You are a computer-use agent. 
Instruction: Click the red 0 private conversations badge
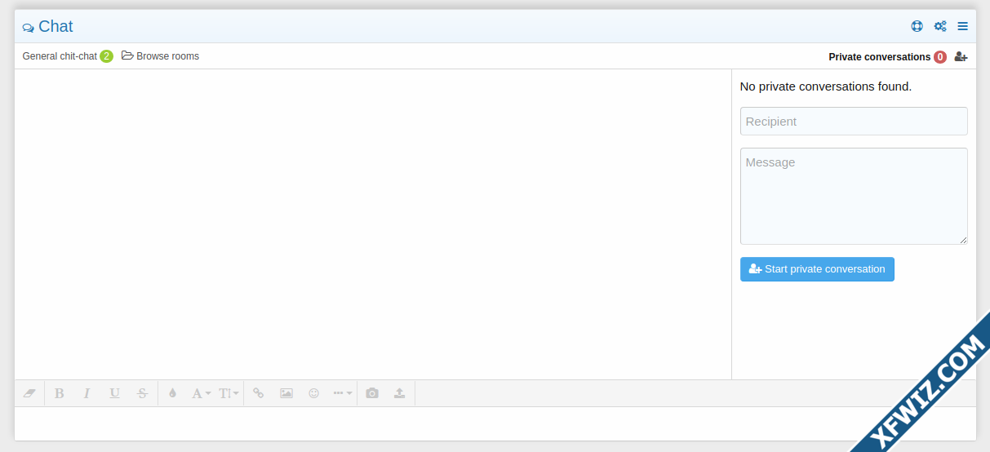click(x=940, y=57)
